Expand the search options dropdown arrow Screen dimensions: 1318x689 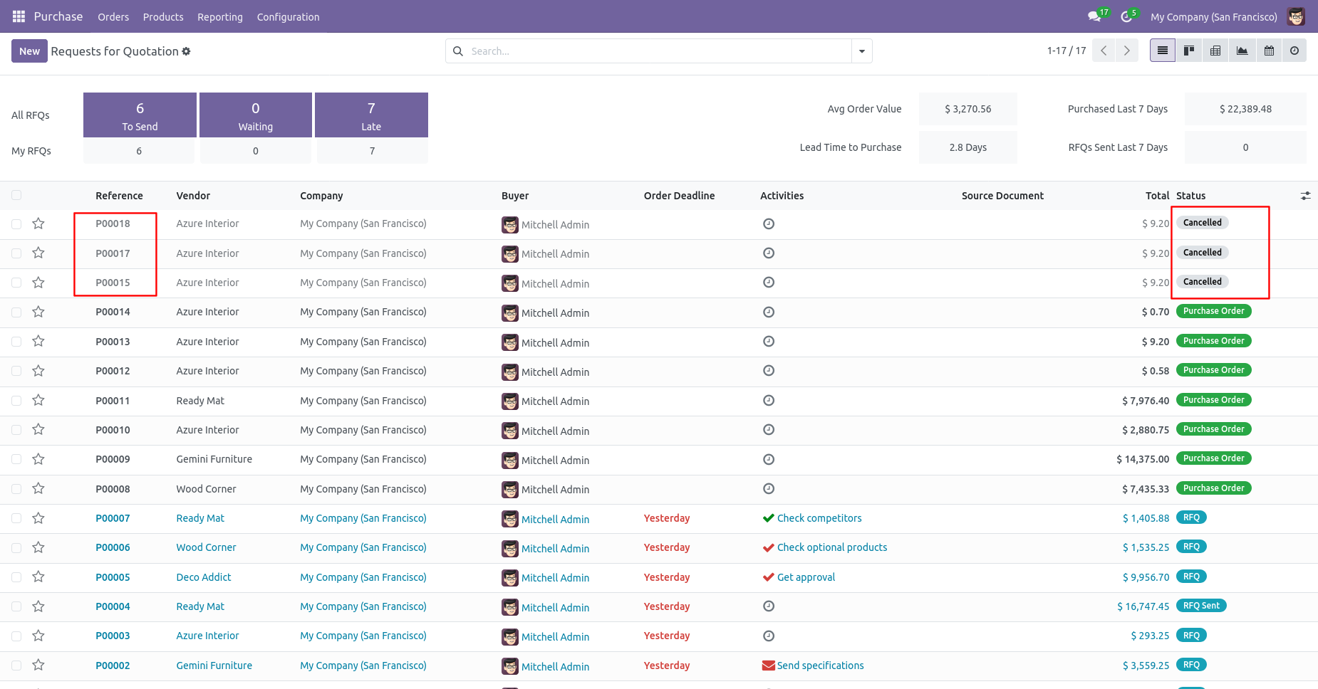pyautogui.click(x=862, y=51)
